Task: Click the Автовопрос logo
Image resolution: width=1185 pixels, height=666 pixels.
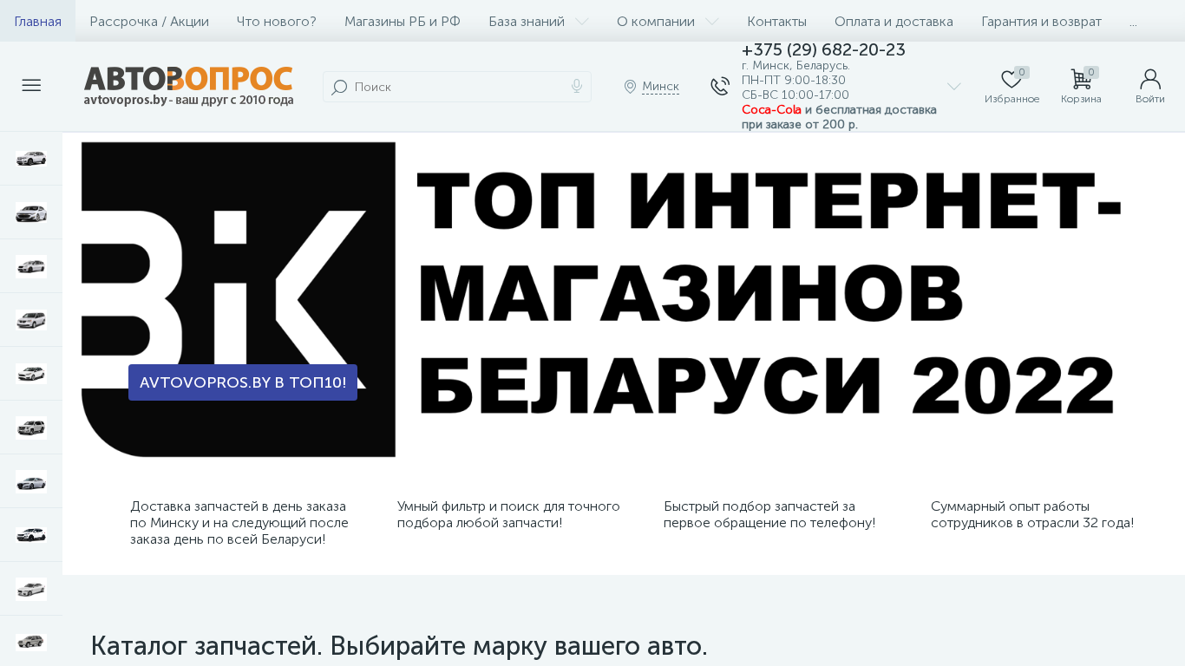Action: [188, 79]
